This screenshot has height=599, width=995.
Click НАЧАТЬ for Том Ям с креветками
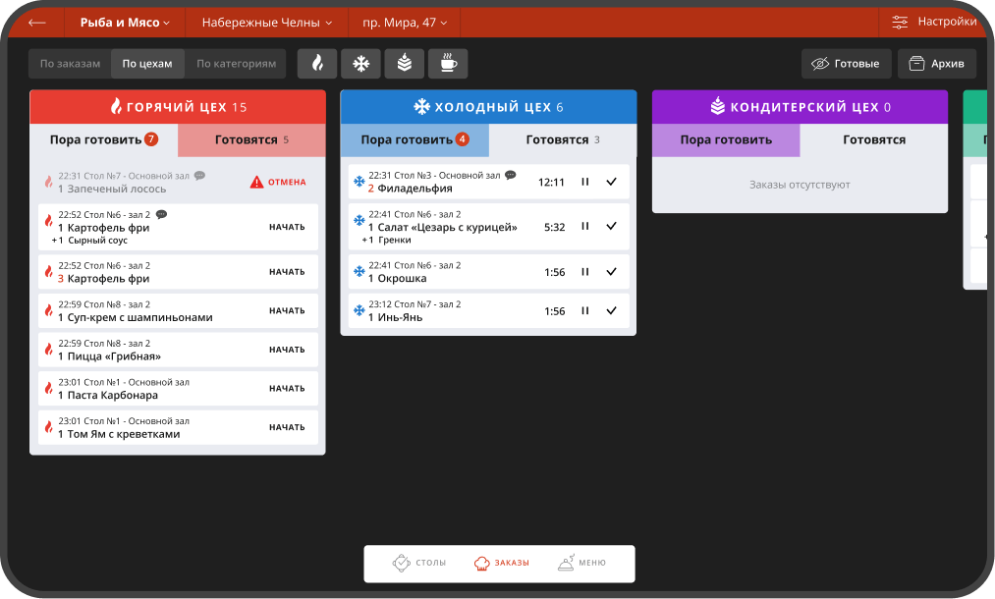click(x=287, y=428)
